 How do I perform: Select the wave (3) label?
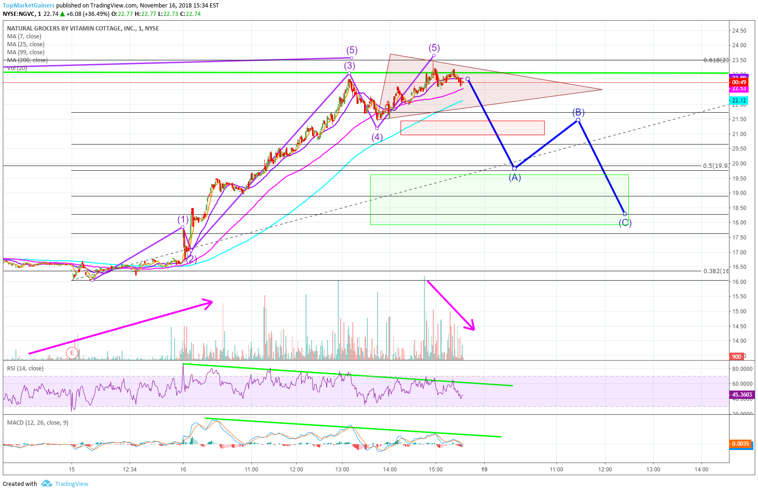click(350, 65)
